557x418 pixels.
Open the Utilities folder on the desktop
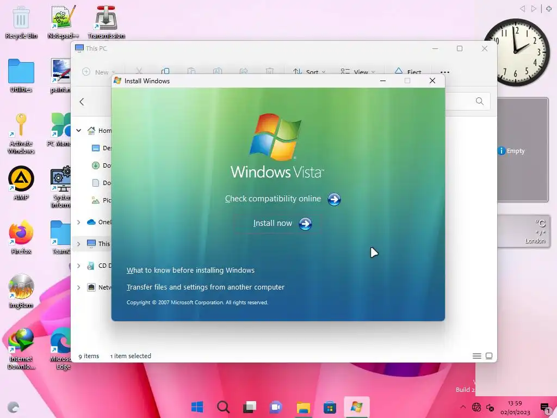pos(21,76)
